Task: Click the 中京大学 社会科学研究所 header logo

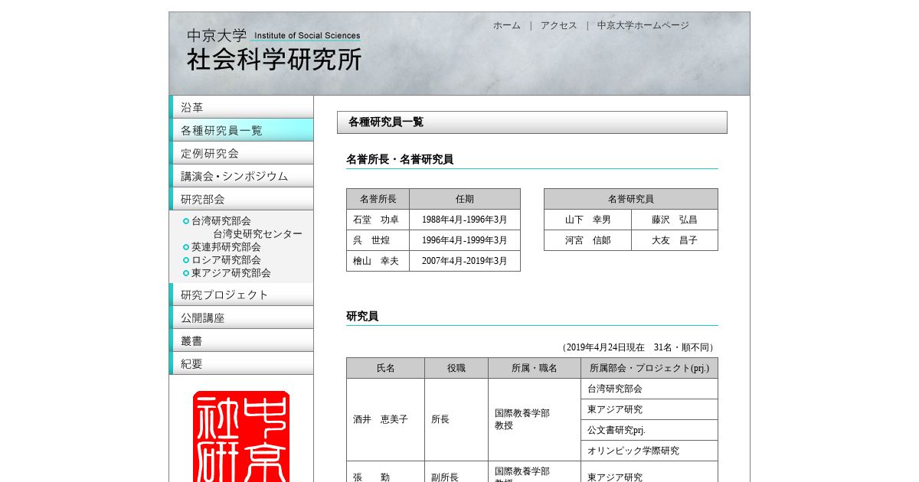Action: tap(274, 50)
